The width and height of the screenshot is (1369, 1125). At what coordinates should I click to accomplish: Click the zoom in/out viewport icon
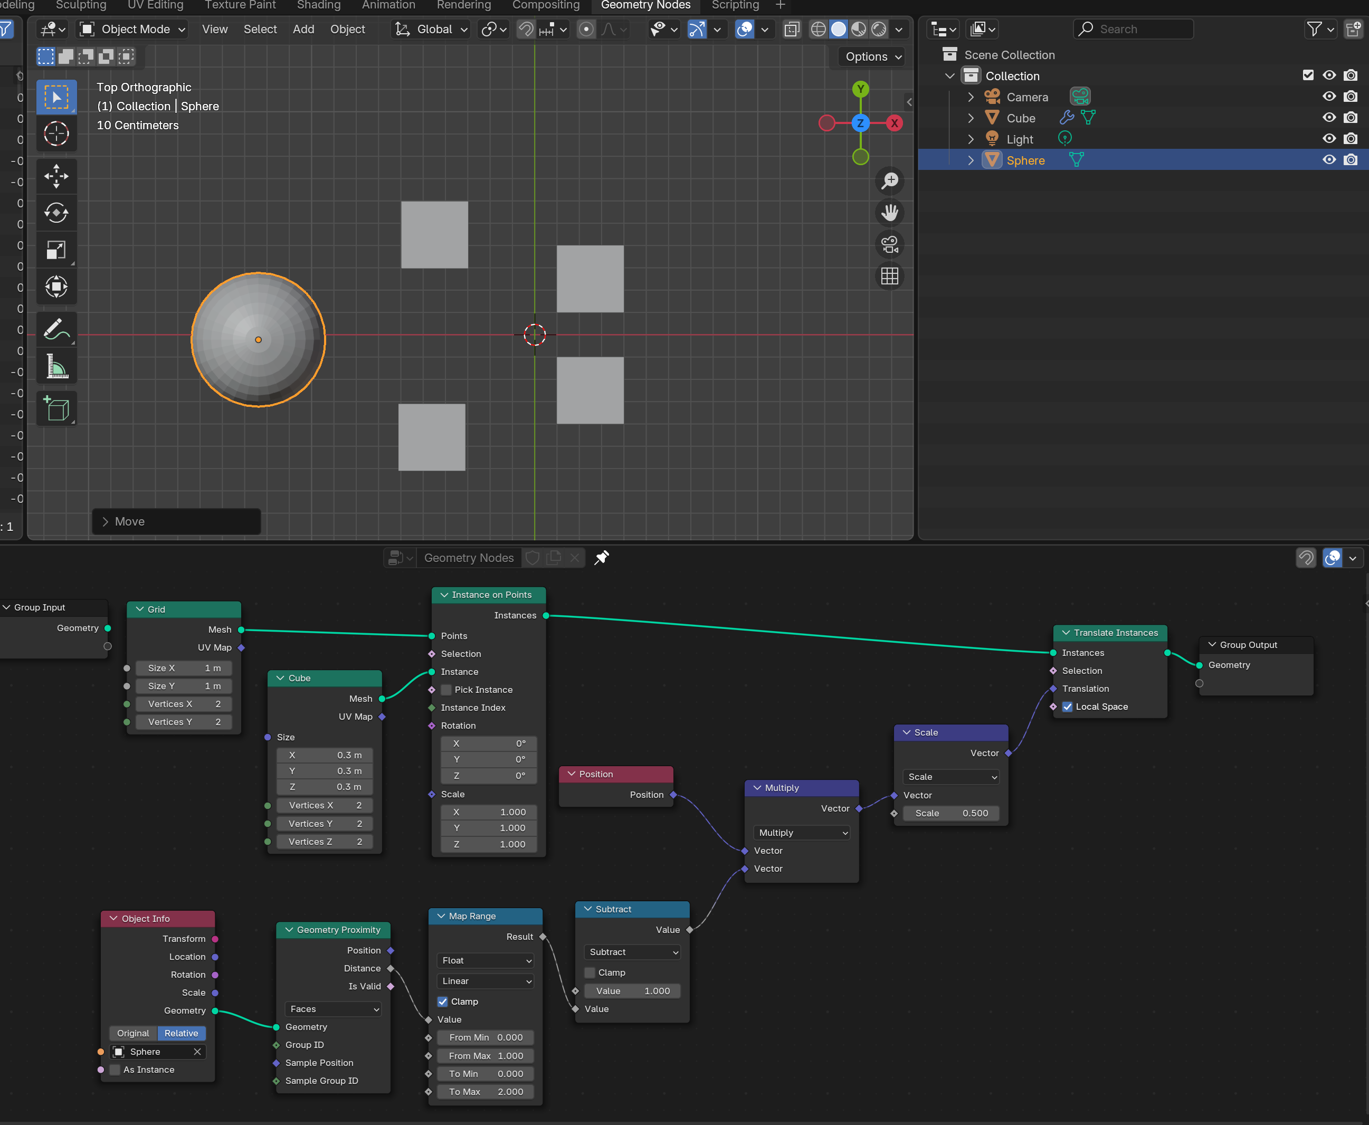point(890,181)
